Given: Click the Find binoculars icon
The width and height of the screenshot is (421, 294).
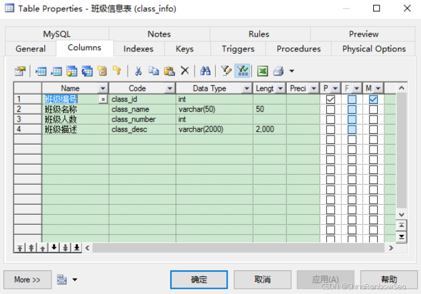Looking at the screenshot, I should [x=205, y=71].
